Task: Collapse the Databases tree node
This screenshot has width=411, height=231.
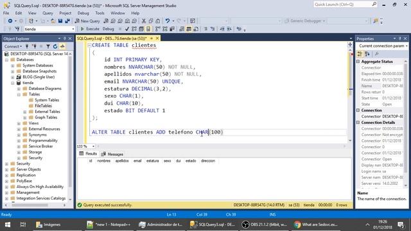Action: pos(6,60)
